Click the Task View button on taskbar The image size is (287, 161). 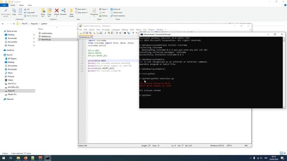(x=11, y=158)
